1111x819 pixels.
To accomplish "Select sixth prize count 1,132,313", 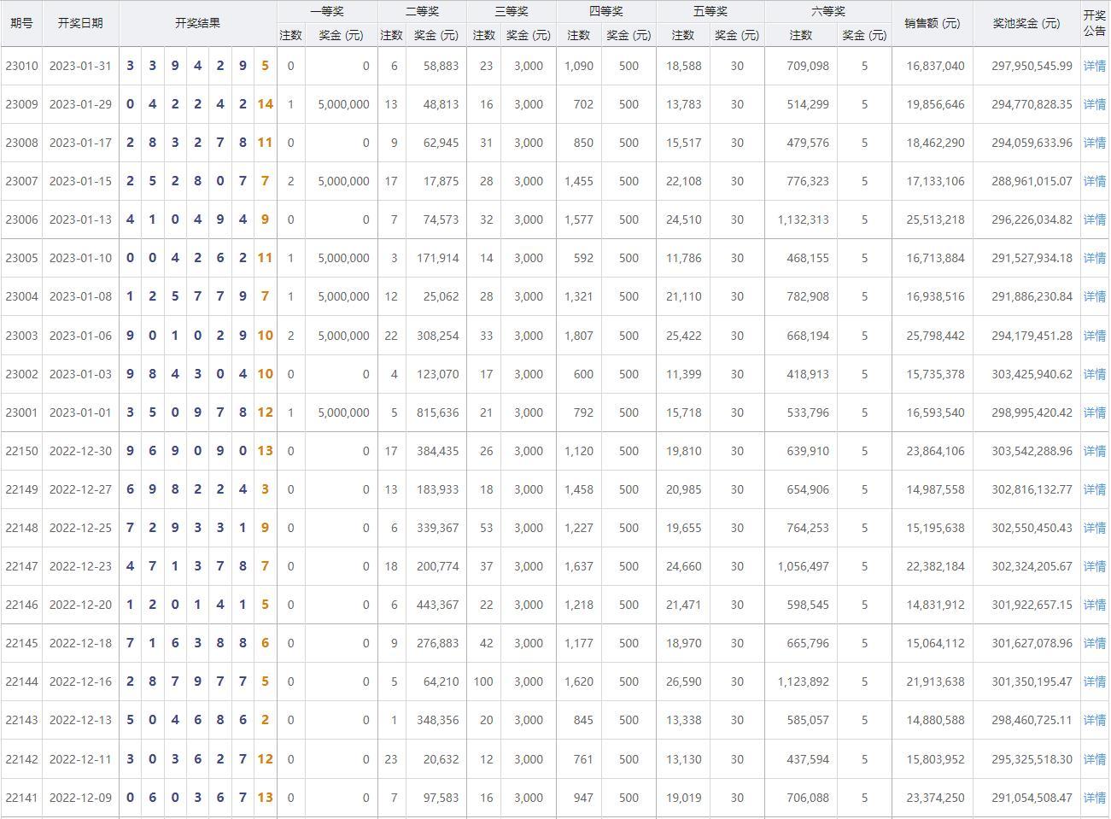I will [804, 219].
